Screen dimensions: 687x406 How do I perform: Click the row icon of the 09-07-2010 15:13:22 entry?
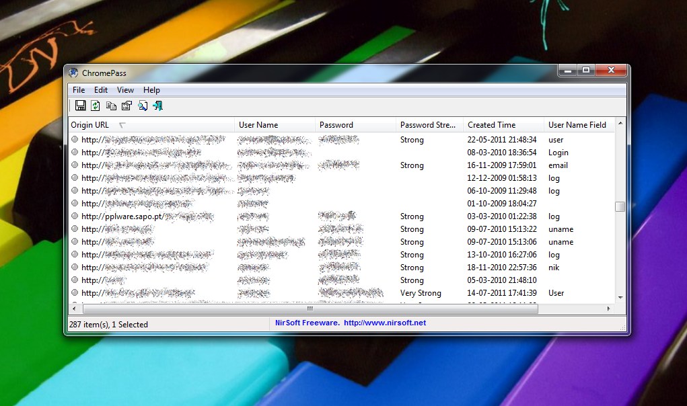75,229
